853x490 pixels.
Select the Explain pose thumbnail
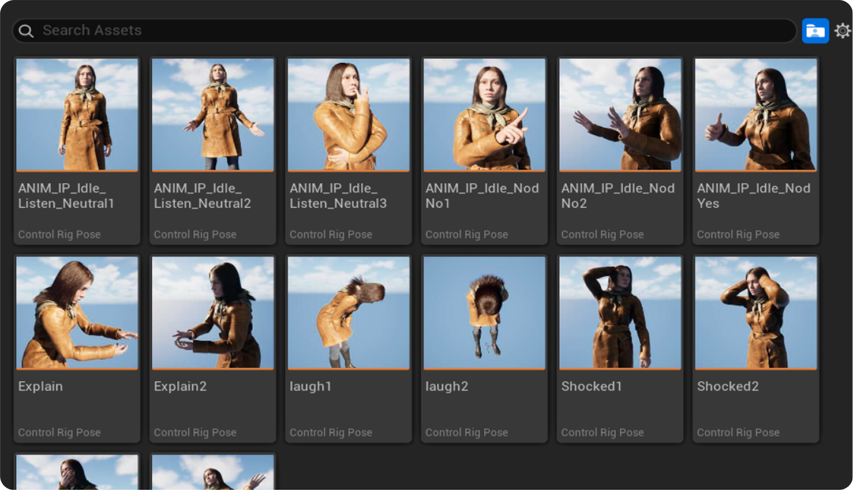77,312
